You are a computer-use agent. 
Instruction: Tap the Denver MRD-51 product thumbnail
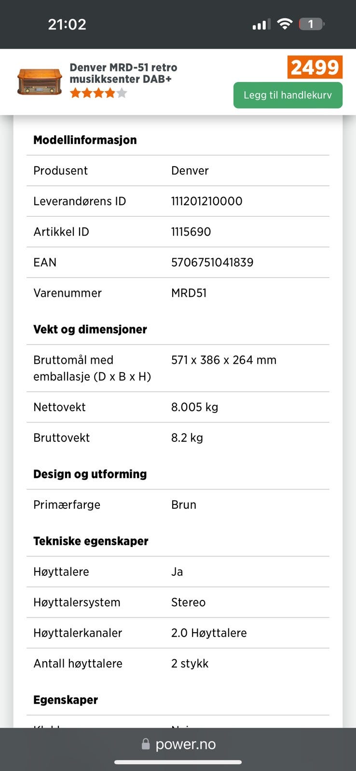(40, 81)
